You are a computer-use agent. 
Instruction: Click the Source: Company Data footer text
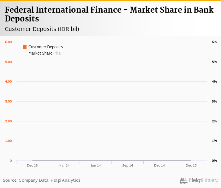[x=42, y=180]
